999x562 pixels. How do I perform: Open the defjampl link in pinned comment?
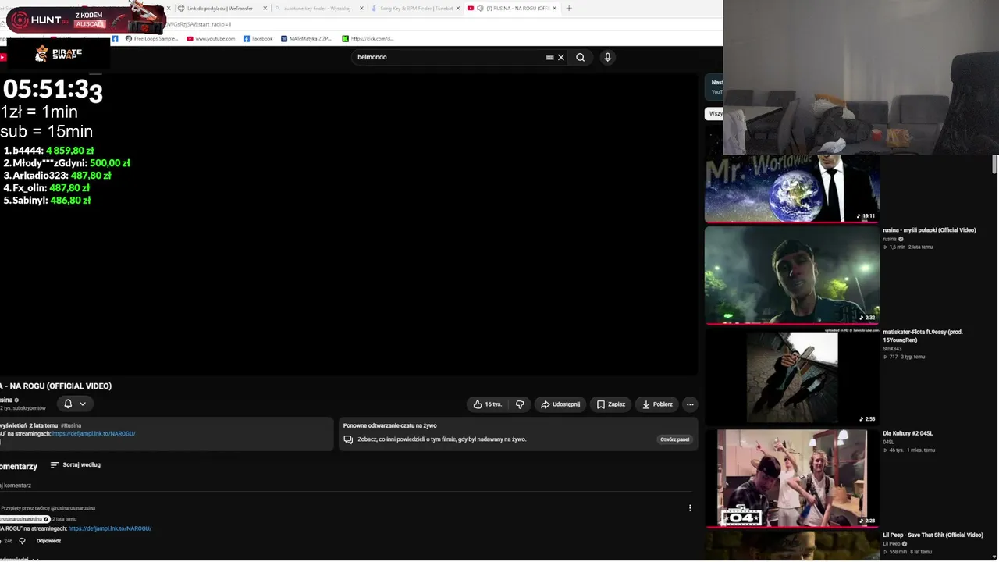click(110, 528)
